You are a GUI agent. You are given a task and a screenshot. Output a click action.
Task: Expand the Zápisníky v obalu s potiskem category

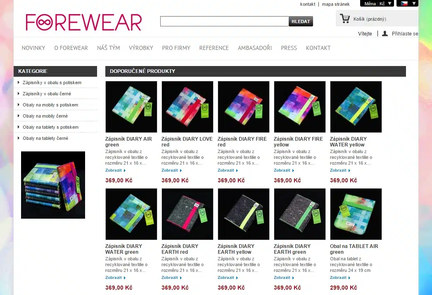tap(52, 83)
